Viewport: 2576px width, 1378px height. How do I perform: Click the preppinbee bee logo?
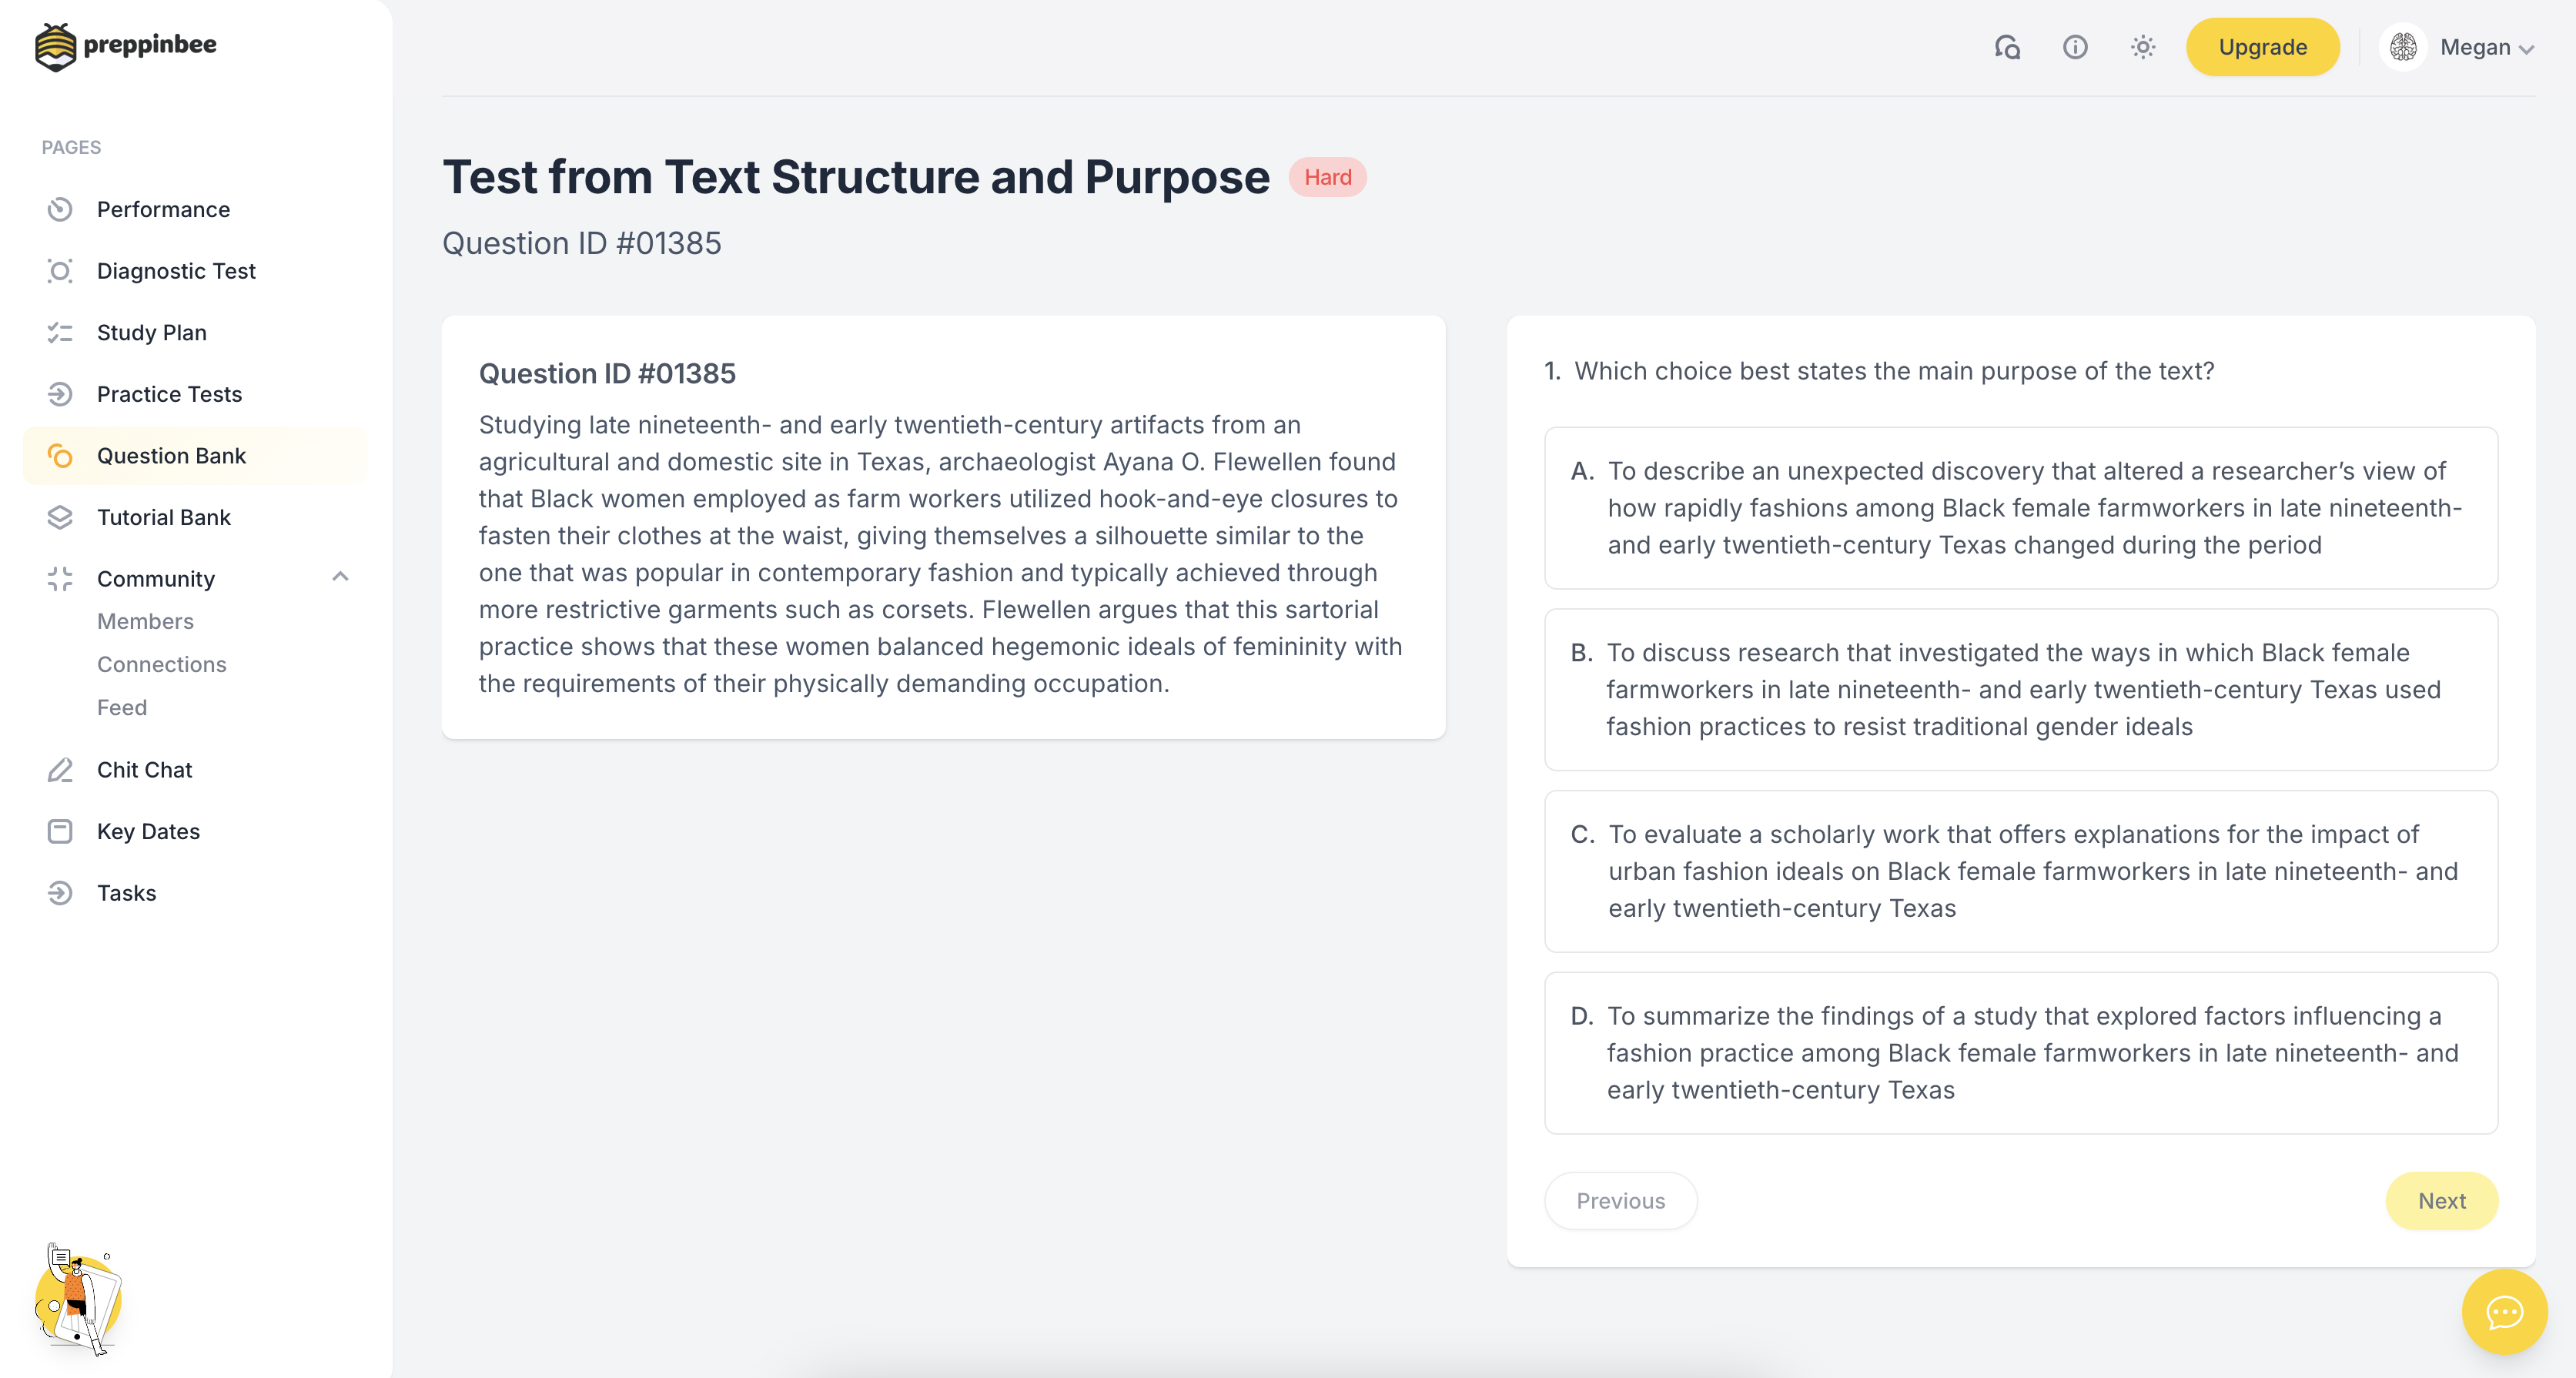click(x=56, y=46)
